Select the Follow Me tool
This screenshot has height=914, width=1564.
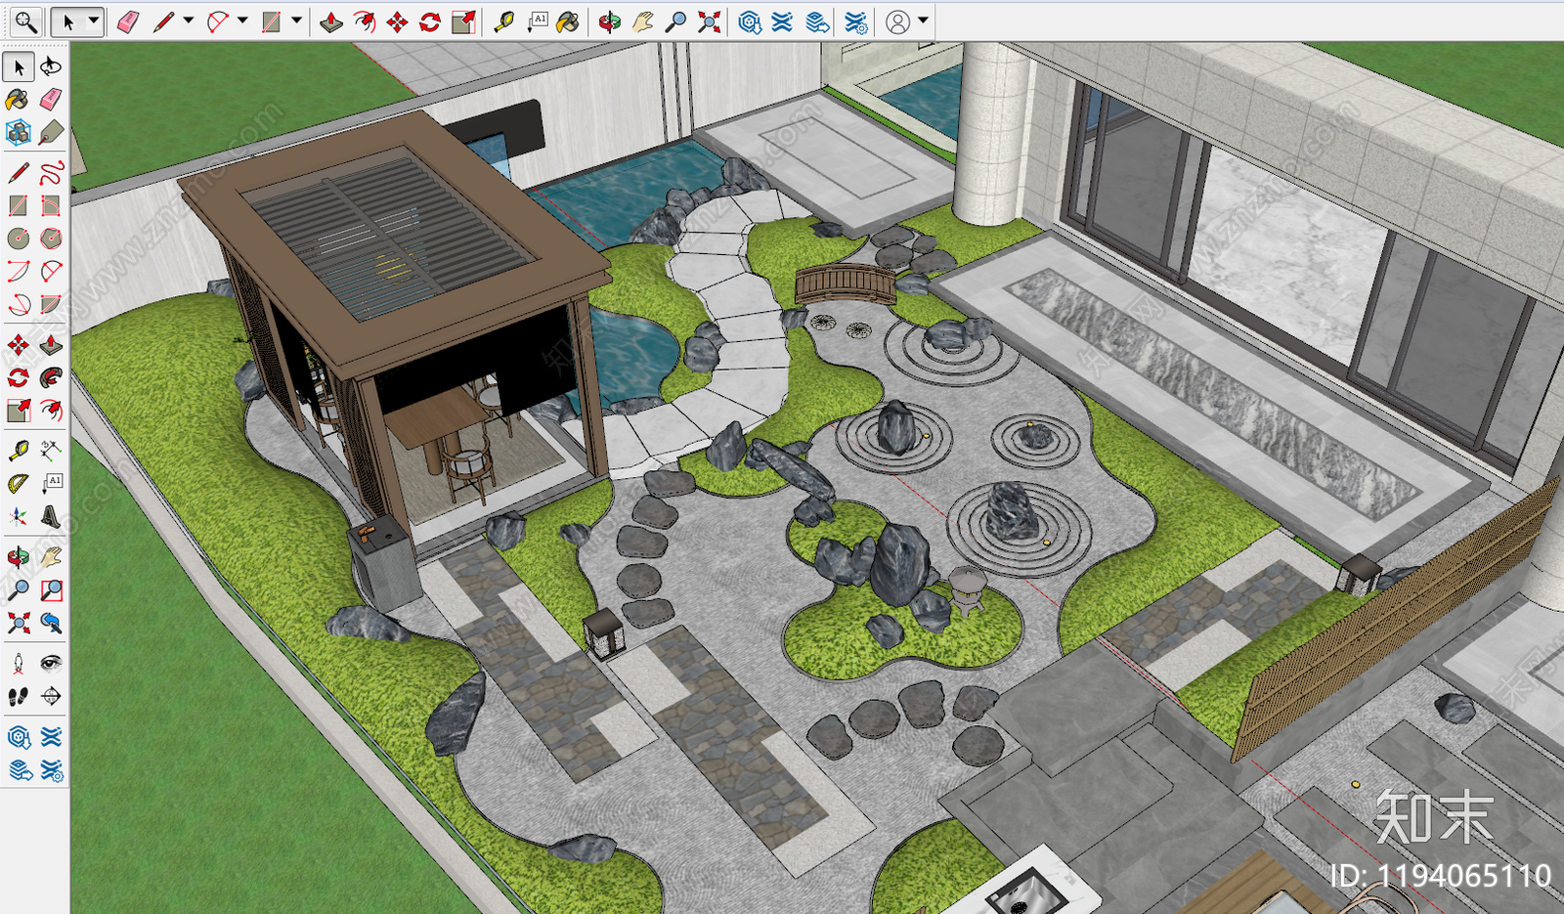coord(51,377)
